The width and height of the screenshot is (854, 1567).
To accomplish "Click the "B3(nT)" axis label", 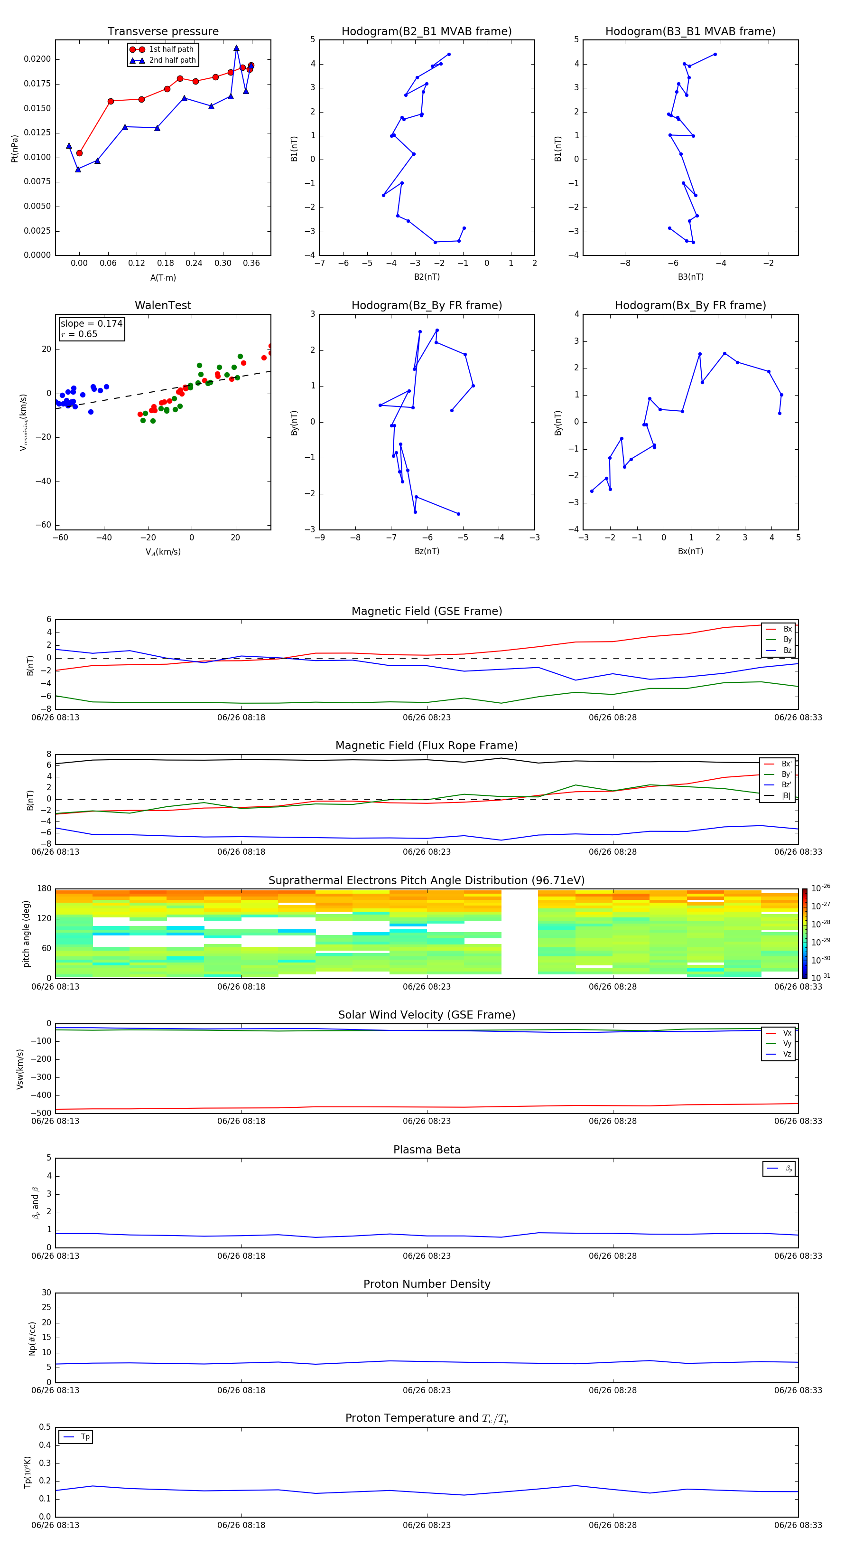I will (690, 277).
